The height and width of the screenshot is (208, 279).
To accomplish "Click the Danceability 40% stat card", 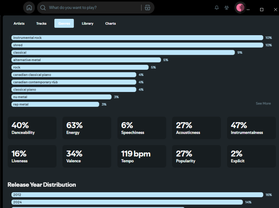I will click(x=32, y=128).
